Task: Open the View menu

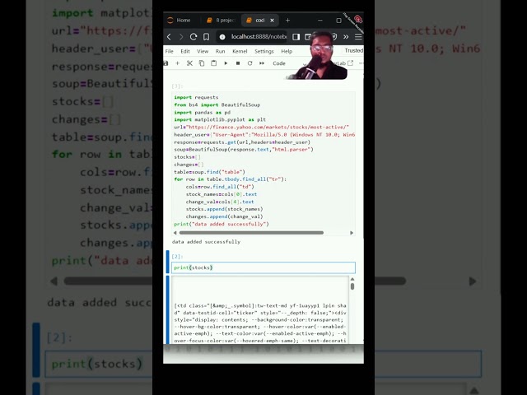Action: [x=203, y=51]
